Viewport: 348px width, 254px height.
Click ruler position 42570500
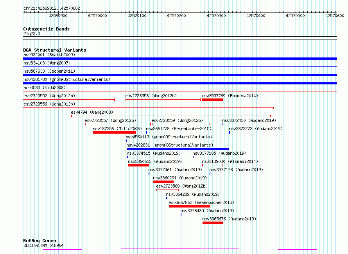295,16
